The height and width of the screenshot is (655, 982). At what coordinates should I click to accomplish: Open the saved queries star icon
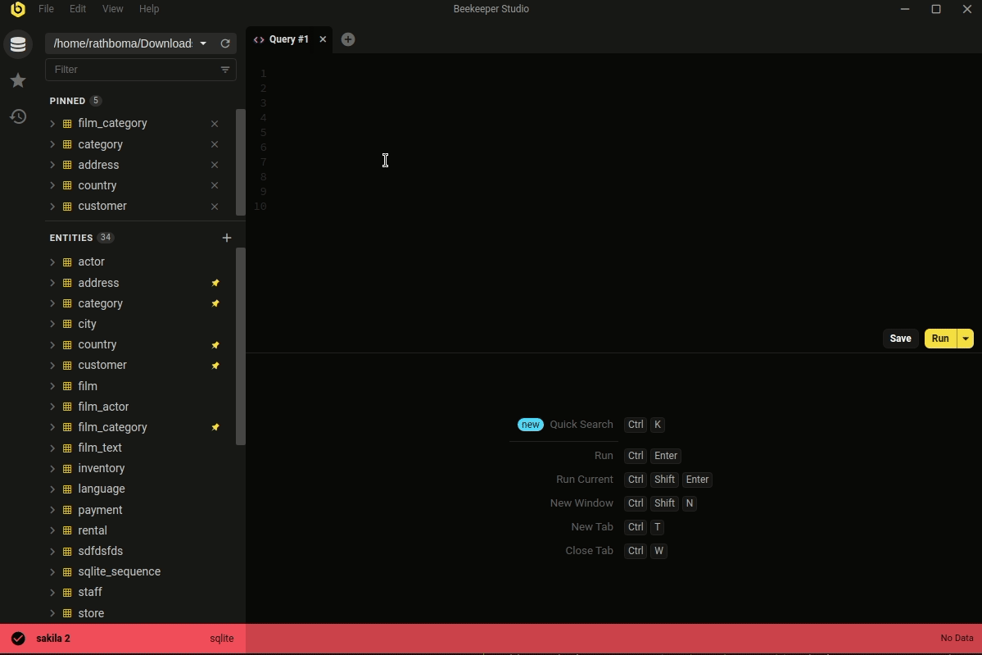(x=18, y=80)
